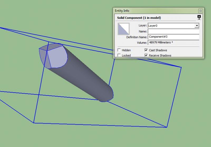
Task: Uncheck the Receive Shadows checkbox
Action: [x=146, y=55]
